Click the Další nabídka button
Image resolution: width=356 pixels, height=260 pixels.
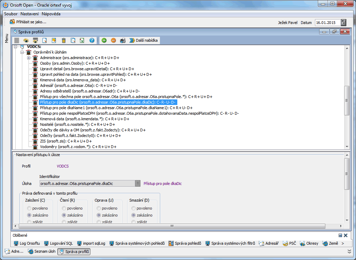point(144,40)
